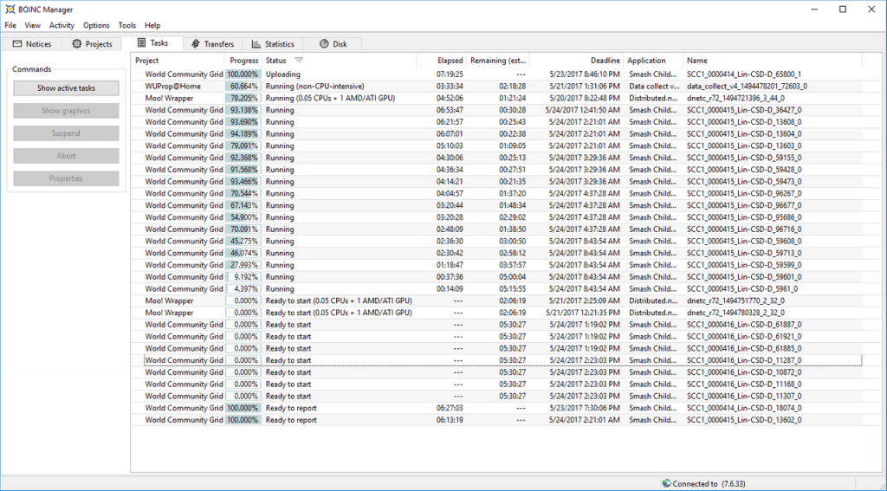Viewport: 887px width, 491px height.
Task: Select task SCC1_0000416_Lin-CSD-D_61887_0
Action: [496, 325]
